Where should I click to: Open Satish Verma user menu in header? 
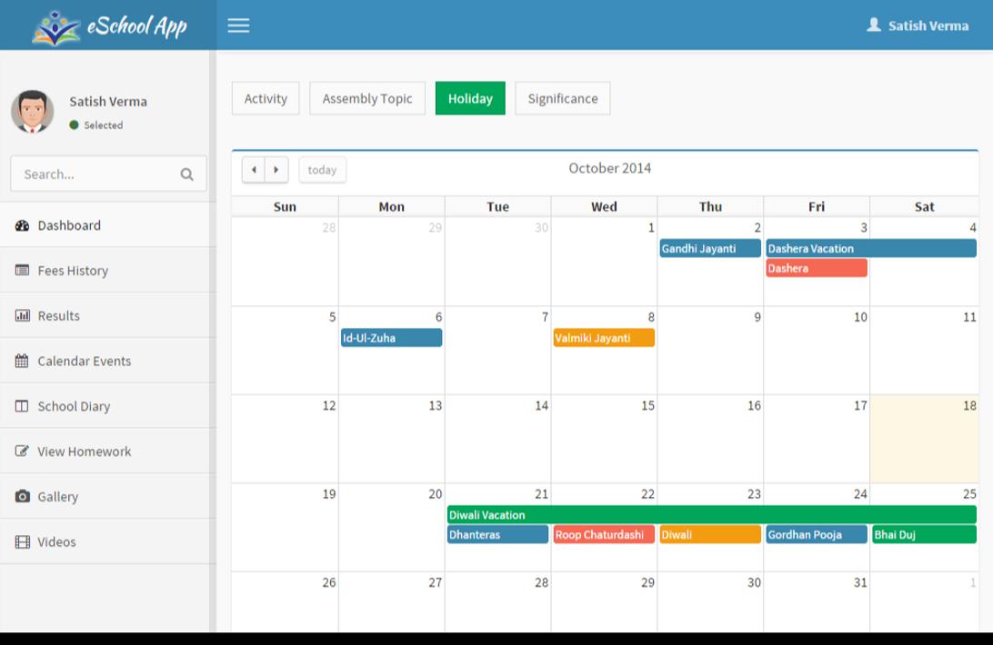click(918, 25)
